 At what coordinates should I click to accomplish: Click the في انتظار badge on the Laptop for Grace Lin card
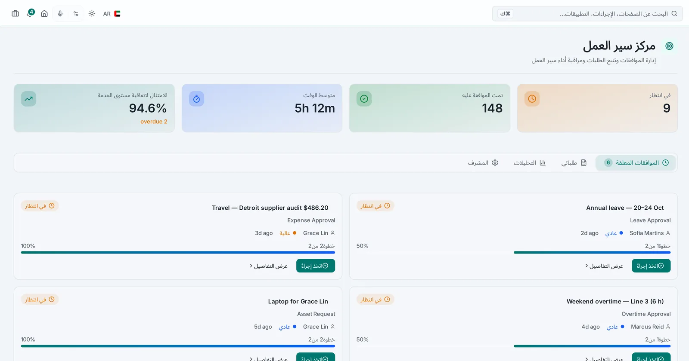pos(40,300)
